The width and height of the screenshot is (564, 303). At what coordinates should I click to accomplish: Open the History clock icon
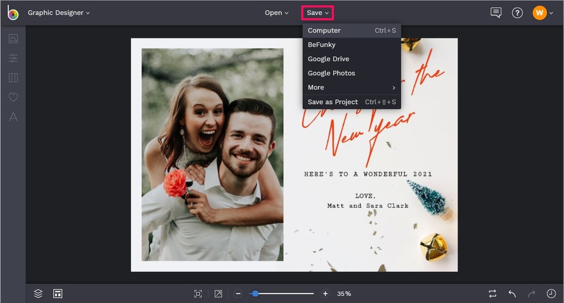coord(551,293)
